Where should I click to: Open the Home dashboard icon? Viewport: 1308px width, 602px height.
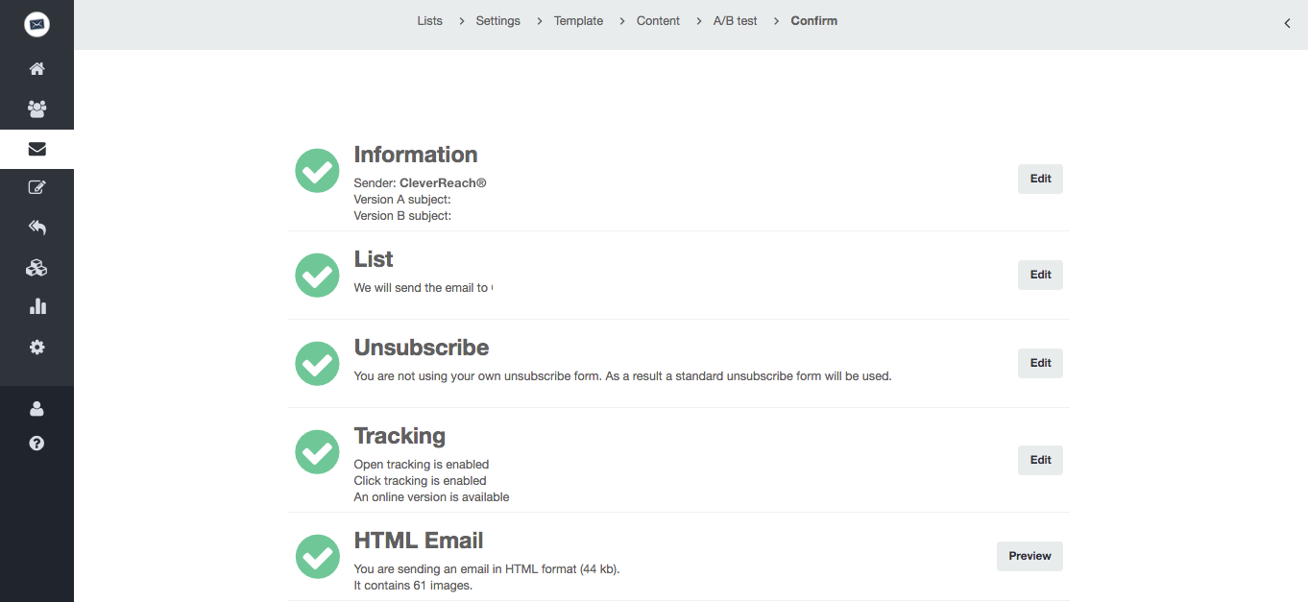36,69
